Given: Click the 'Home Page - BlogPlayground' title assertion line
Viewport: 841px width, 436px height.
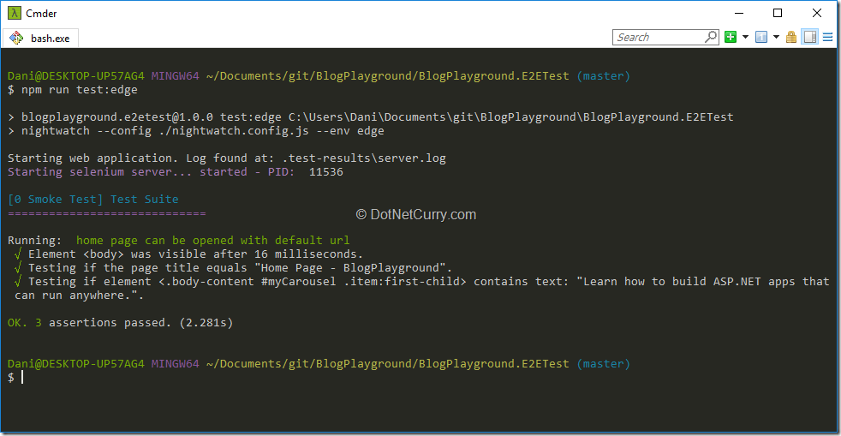Looking at the screenshot, I should click(x=233, y=267).
